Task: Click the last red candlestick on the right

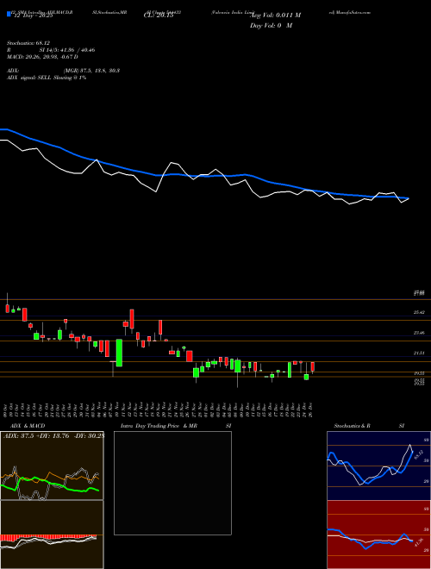Action: pos(313,367)
